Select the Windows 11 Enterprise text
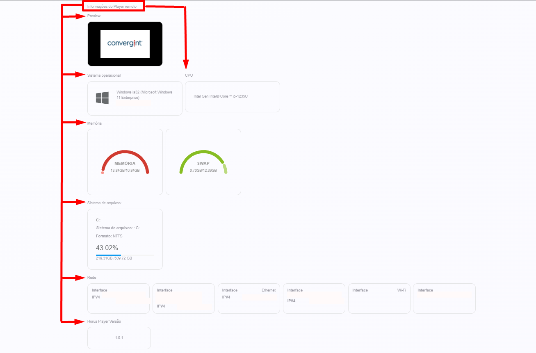Viewport: 536px width, 353px height. point(144,95)
